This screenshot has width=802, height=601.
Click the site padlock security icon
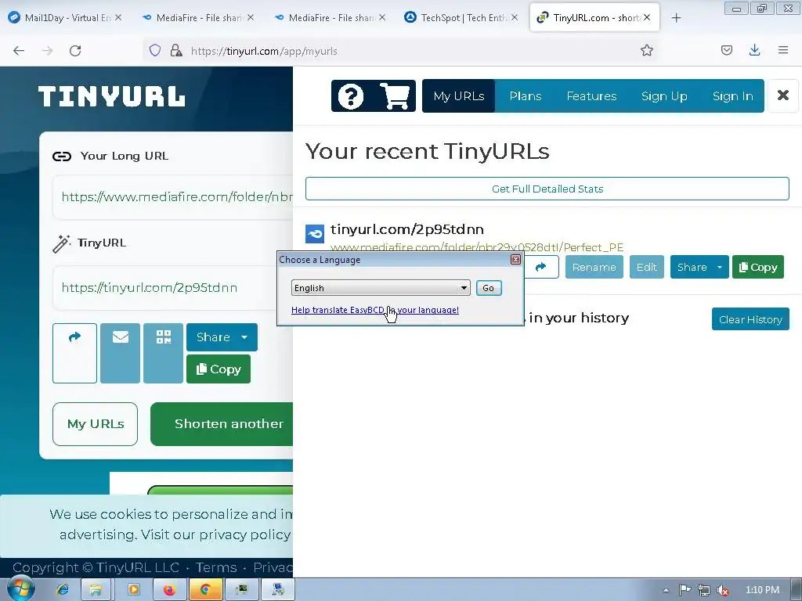coord(176,50)
